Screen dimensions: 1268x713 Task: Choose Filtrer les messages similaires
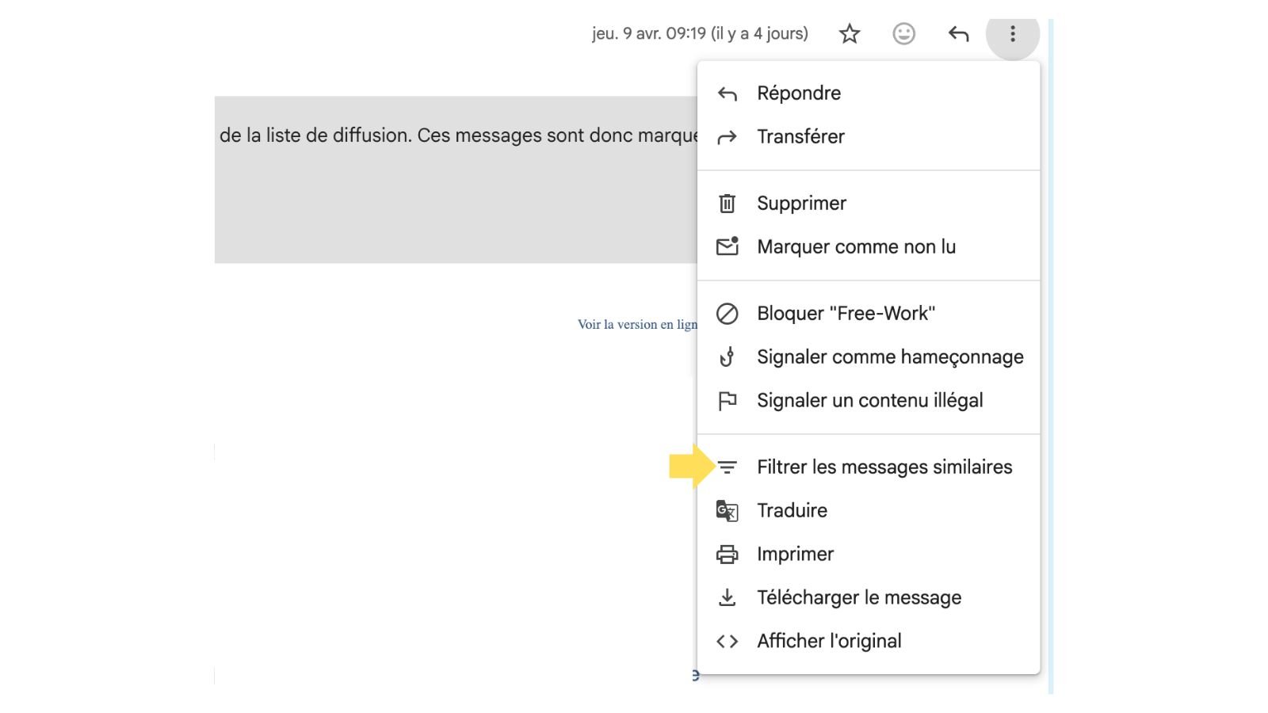click(x=869, y=467)
